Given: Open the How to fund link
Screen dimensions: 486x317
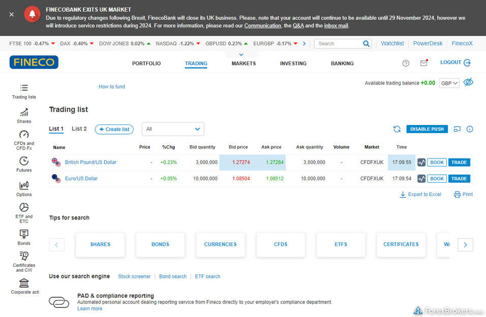Looking at the screenshot, I should click(x=111, y=87).
